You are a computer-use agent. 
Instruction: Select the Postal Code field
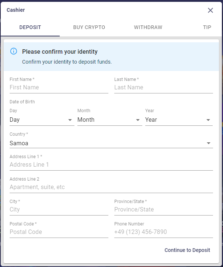pos(59,232)
